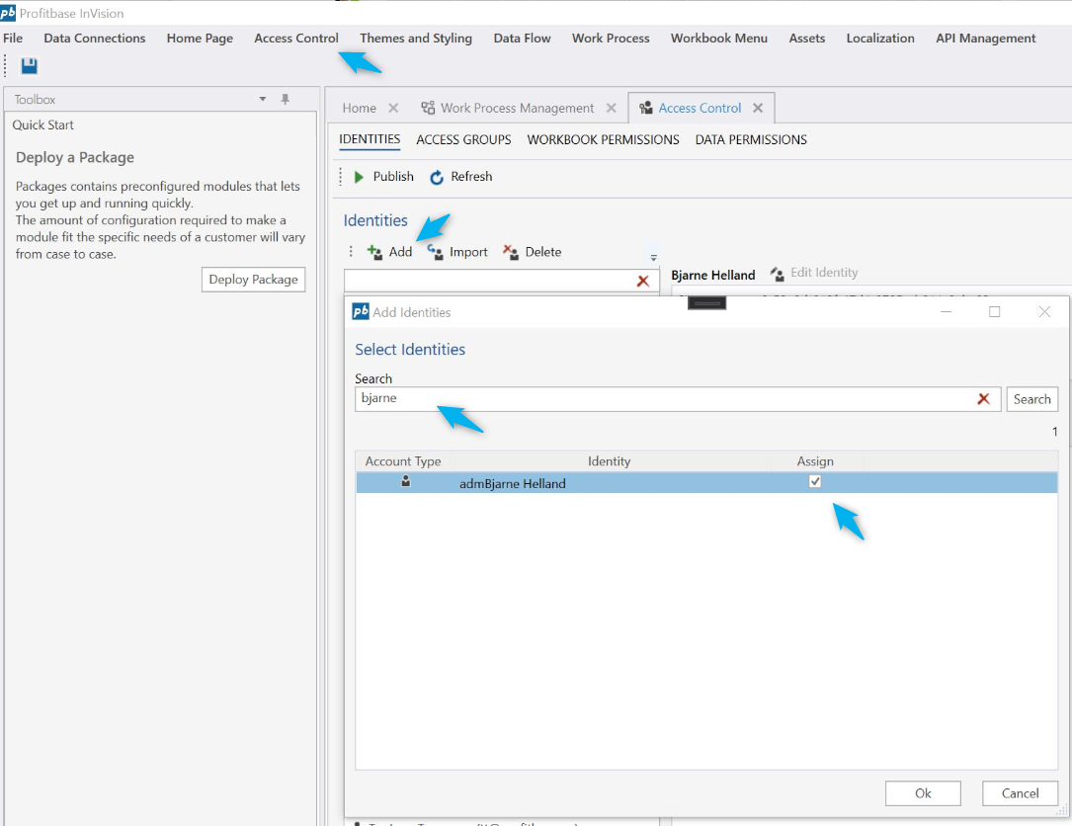Clear the bjarne search with red X

tap(983, 399)
